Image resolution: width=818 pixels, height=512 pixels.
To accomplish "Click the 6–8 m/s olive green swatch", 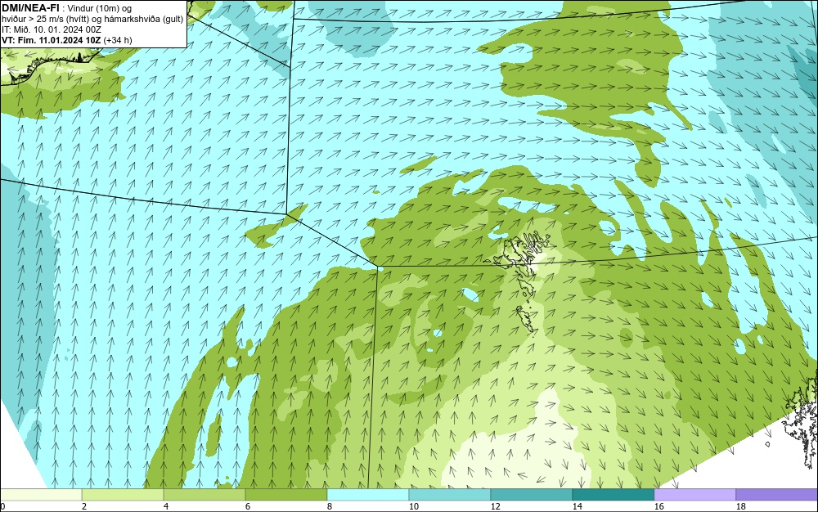I will click(x=286, y=495).
